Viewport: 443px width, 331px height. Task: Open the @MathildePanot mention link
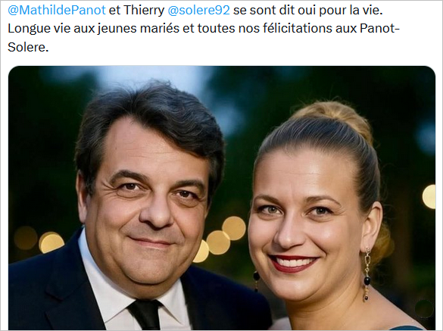coord(57,10)
